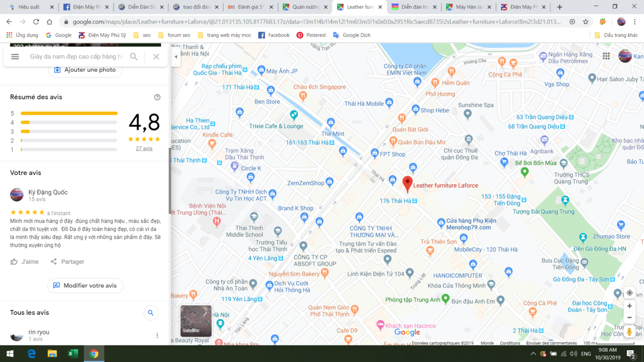Click the magnifier icon in Maps search box
The height and width of the screenshot is (362, 644).
(x=134, y=56)
